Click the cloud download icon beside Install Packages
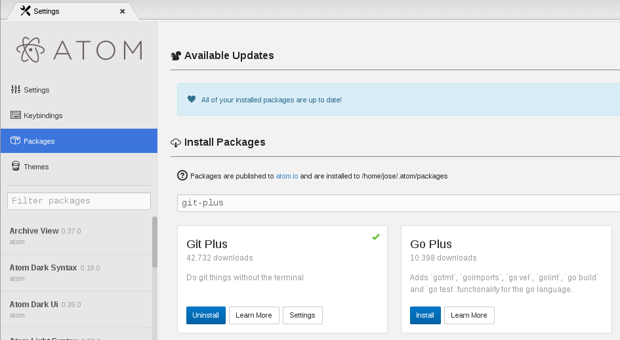 pyautogui.click(x=176, y=142)
